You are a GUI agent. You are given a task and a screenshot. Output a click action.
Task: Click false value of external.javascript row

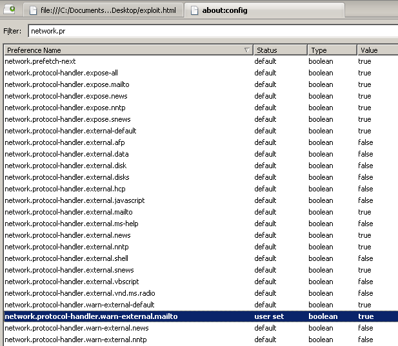366,200
